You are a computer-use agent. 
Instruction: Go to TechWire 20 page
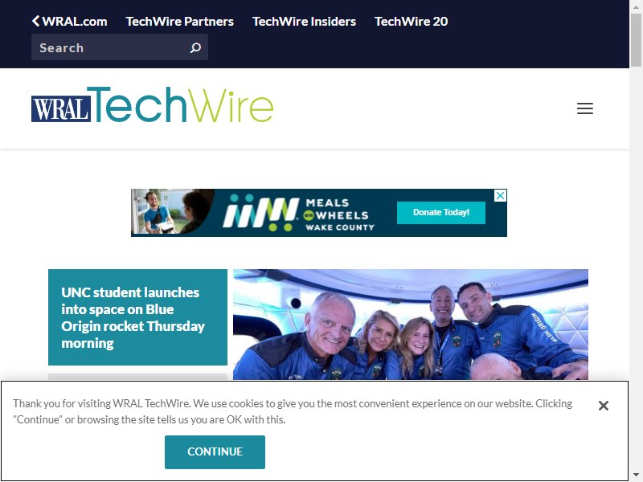(x=411, y=22)
